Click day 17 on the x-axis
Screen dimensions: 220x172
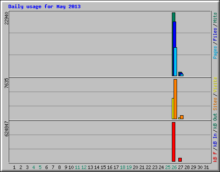click(116, 167)
